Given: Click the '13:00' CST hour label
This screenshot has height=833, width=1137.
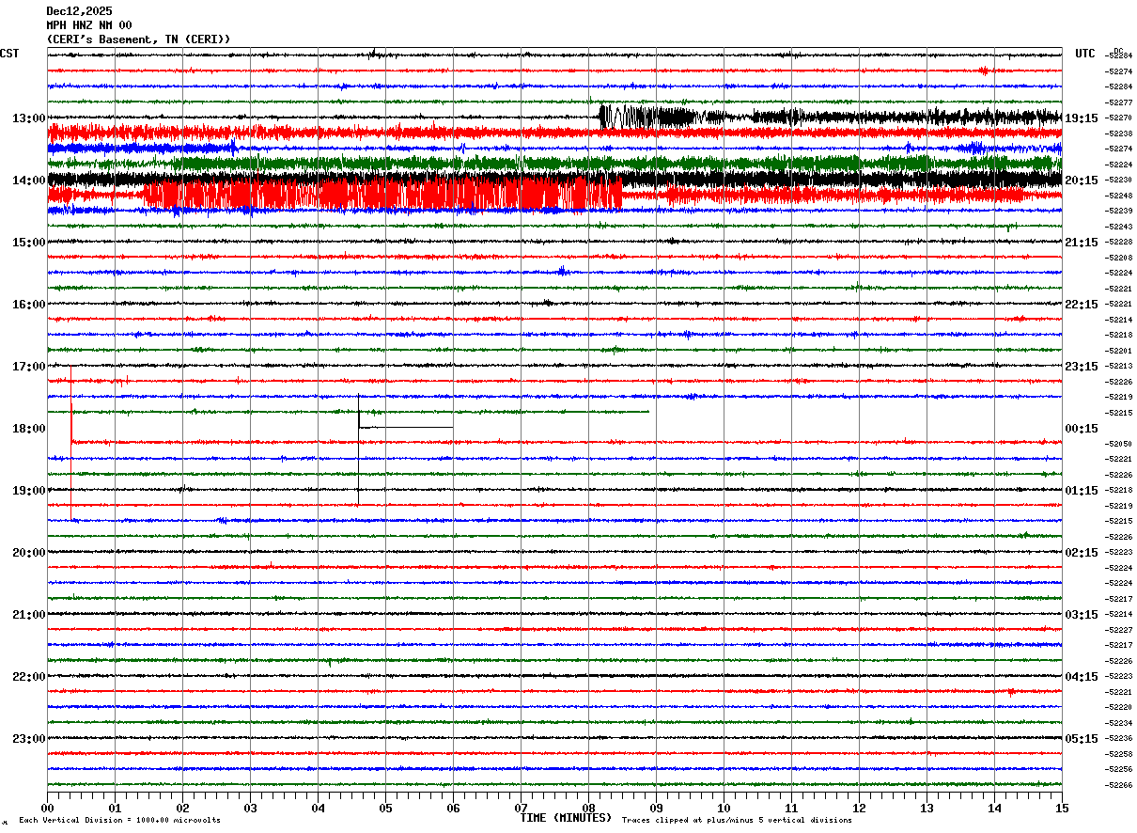Looking at the screenshot, I should tap(29, 118).
